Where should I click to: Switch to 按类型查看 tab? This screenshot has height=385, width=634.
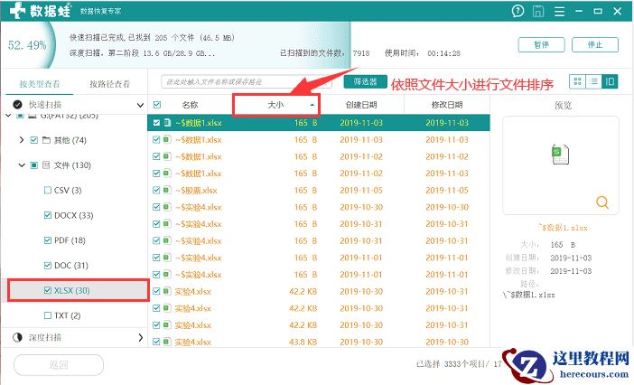(40, 84)
